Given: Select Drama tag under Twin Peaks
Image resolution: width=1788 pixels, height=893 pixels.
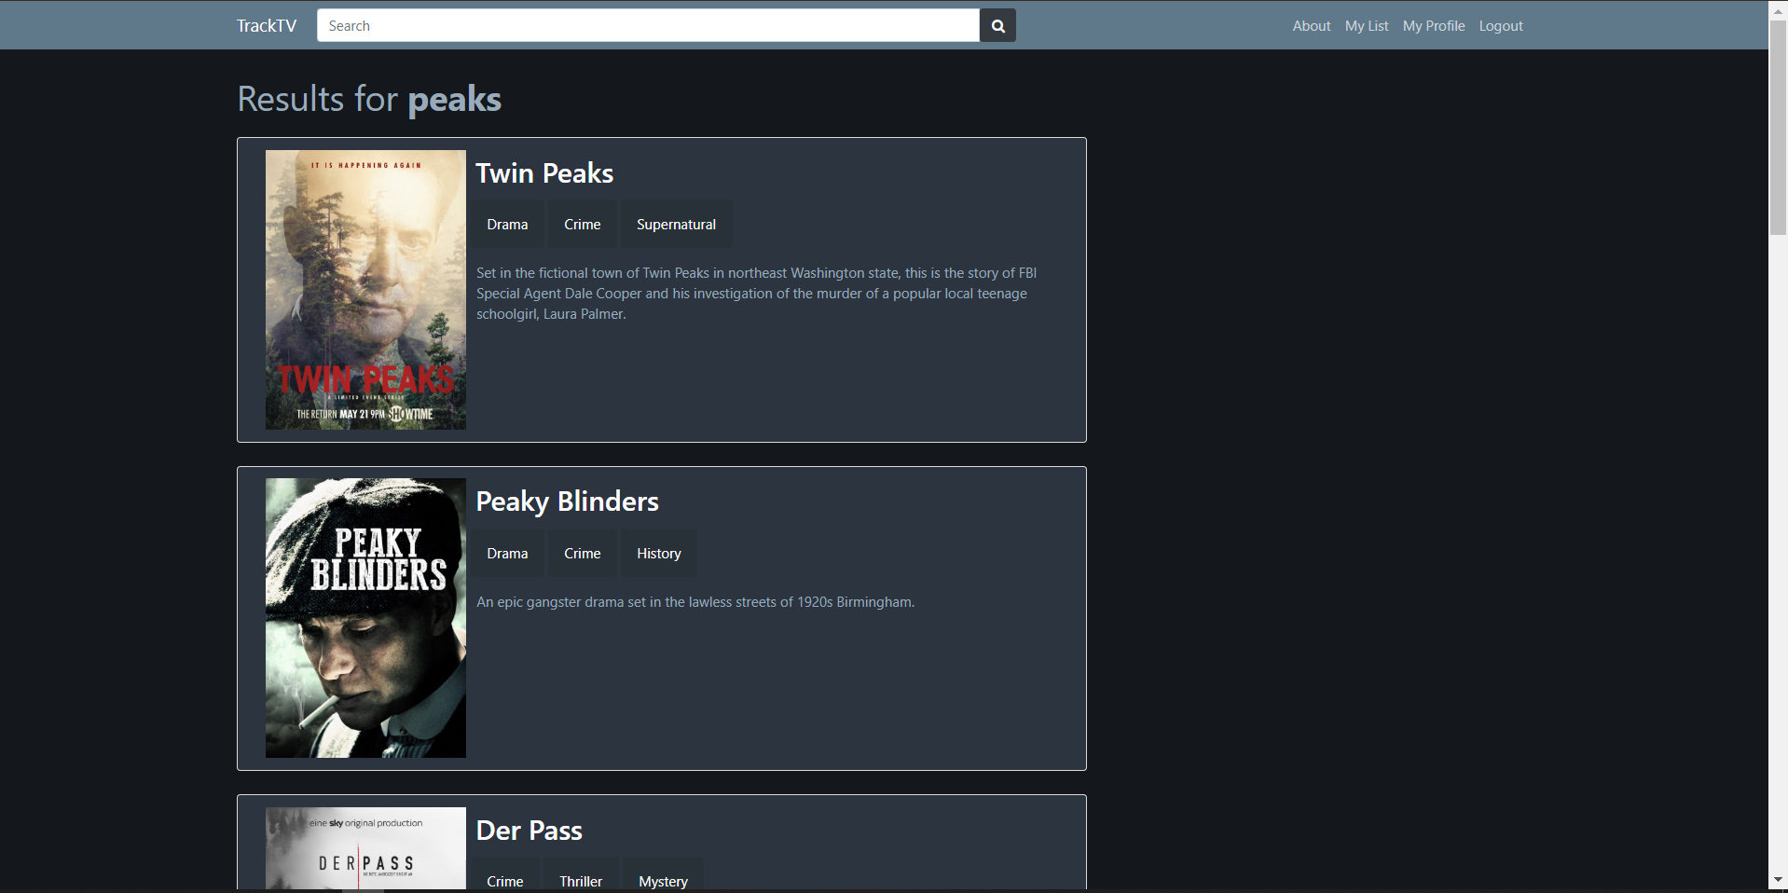Looking at the screenshot, I should 507,225.
